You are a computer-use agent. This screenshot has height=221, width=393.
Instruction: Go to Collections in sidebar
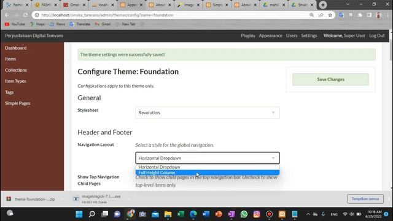click(x=16, y=70)
